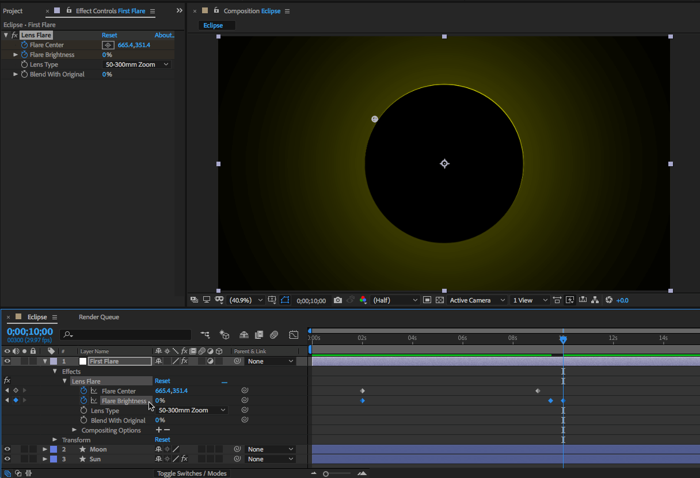Open the Lens Type dropdown in Effect Controls
This screenshot has width=700, height=478.
pos(138,64)
